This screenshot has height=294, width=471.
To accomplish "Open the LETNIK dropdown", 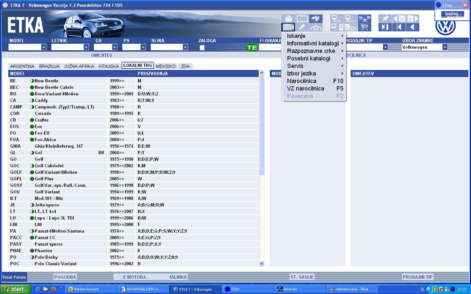I will [86, 47].
